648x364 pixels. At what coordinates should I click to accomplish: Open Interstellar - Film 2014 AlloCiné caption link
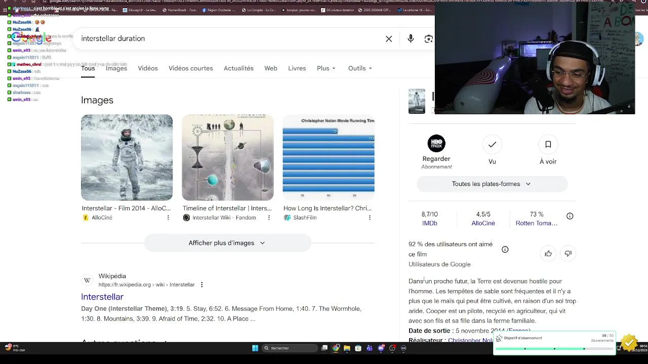[126, 208]
